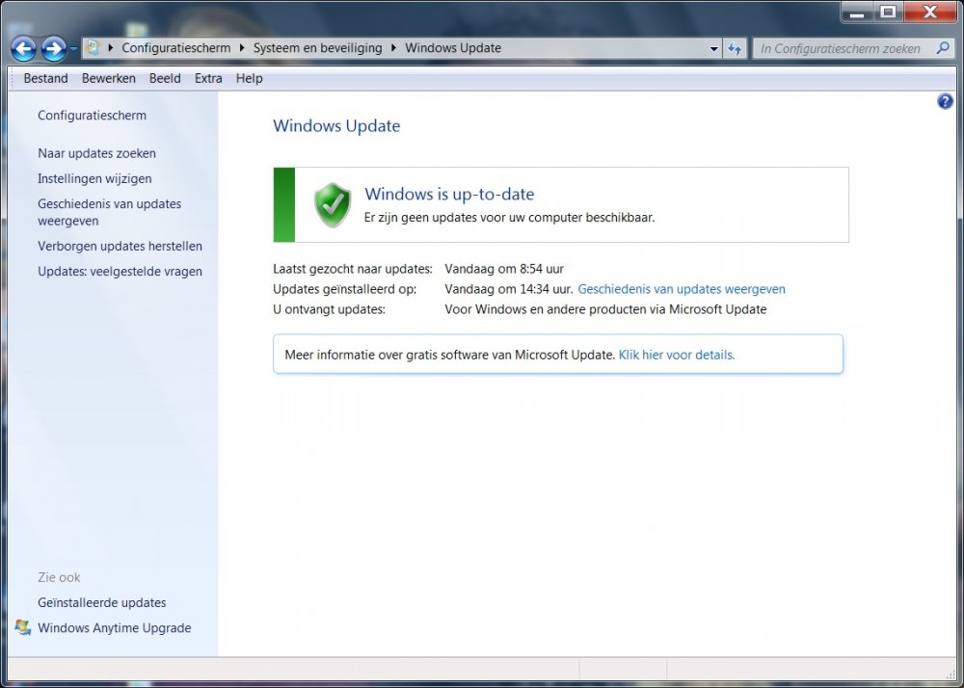Open Geïnstalleerde updates under Zie ook

coord(102,603)
